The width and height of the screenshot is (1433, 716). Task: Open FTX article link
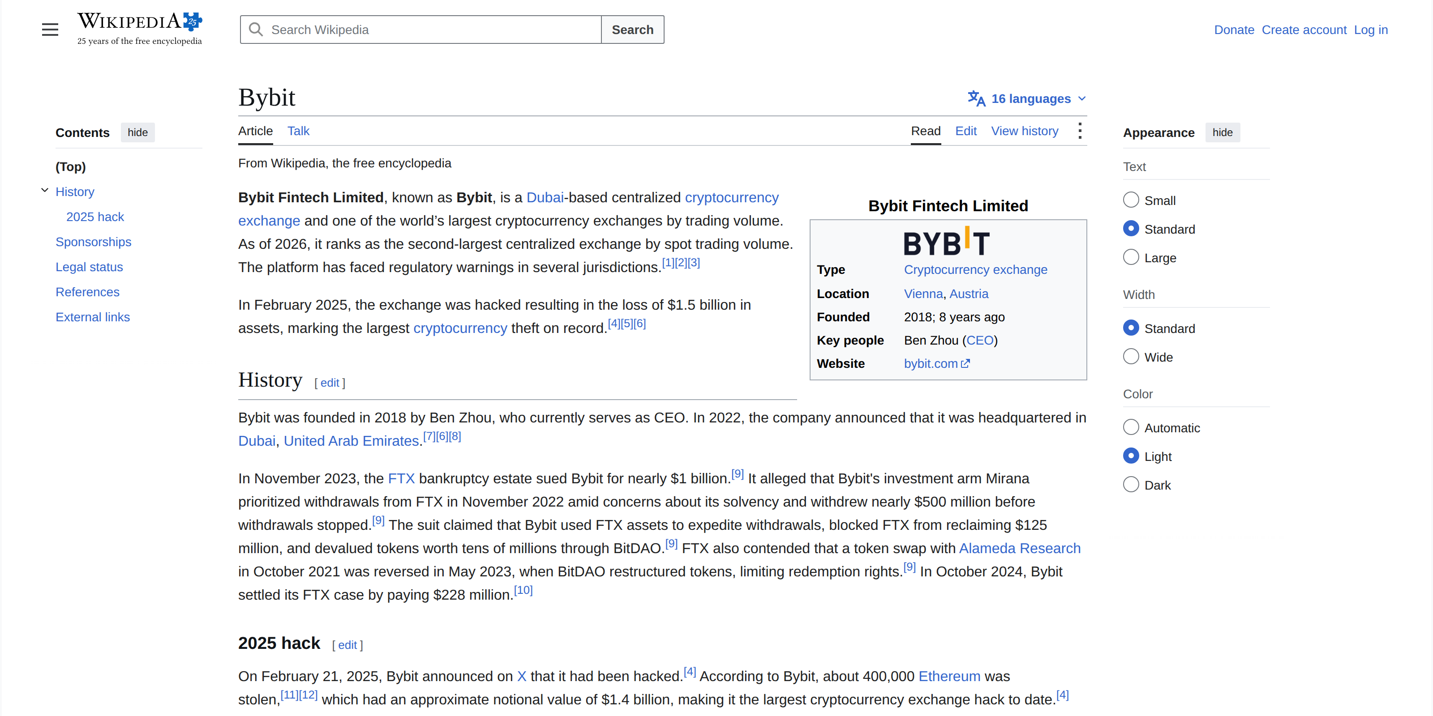(401, 479)
